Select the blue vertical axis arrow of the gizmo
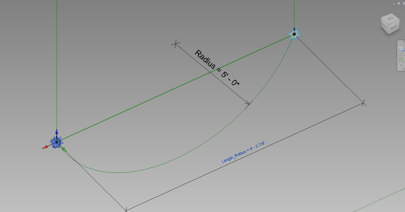This screenshot has width=405, height=212. click(x=57, y=132)
